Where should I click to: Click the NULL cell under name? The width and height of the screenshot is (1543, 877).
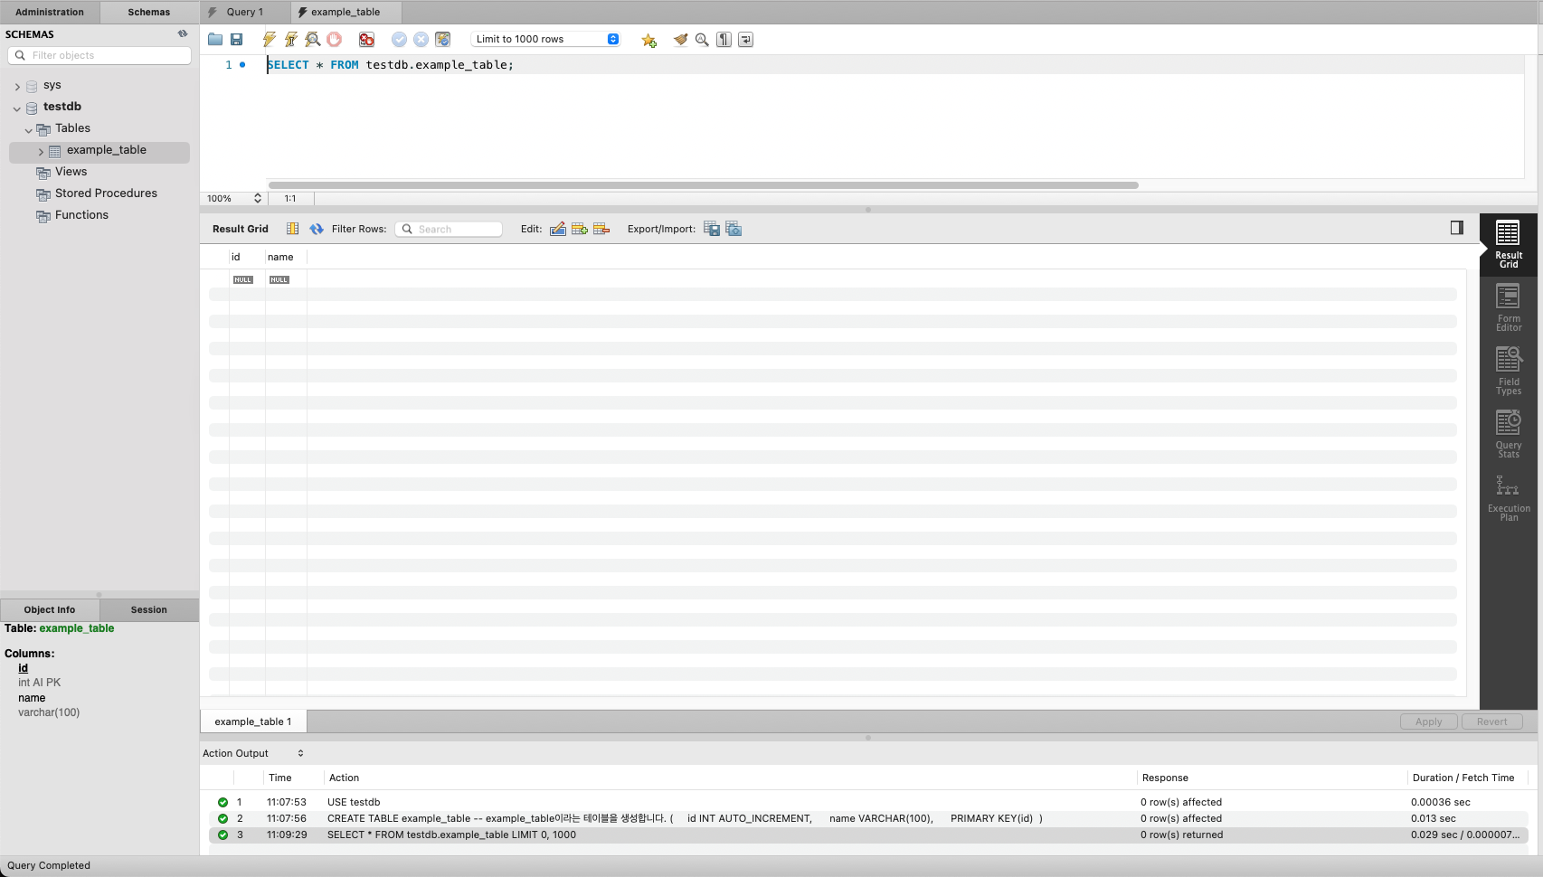point(279,280)
